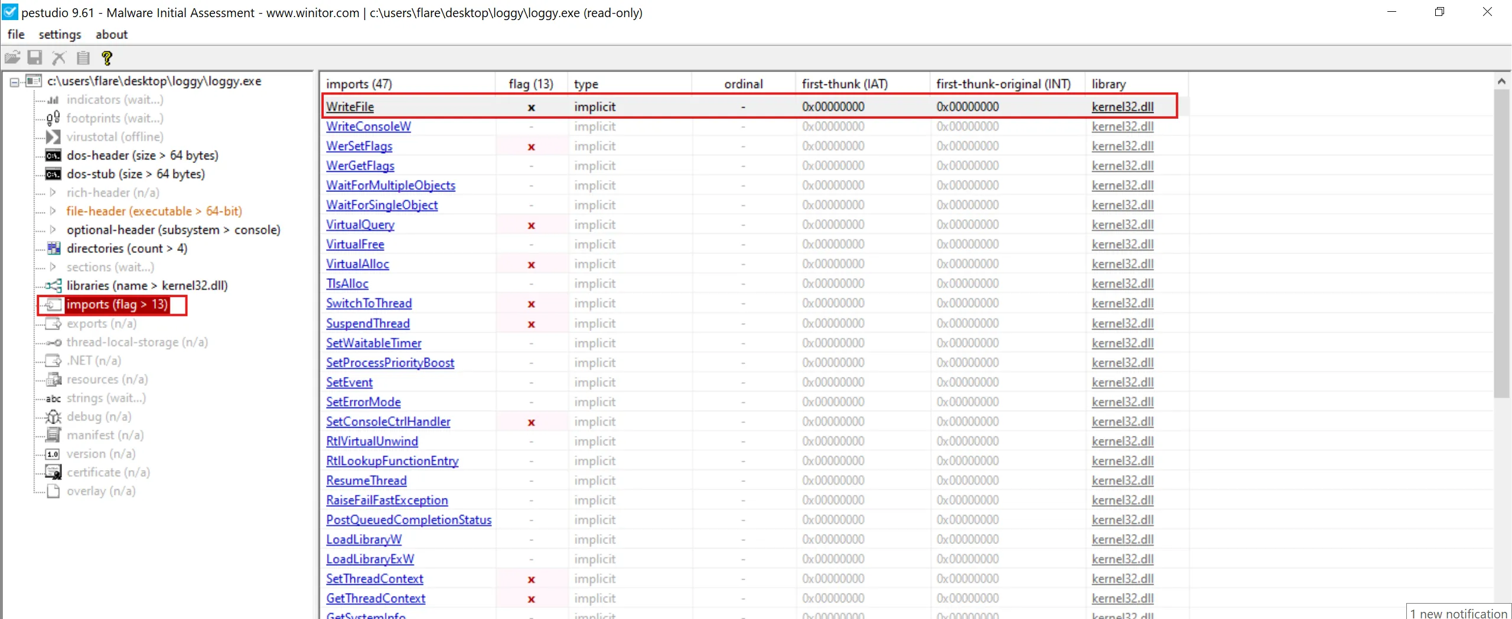Open the dos-header tree item icon
The width and height of the screenshot is (1512, 619).
(x=53, y=156)
